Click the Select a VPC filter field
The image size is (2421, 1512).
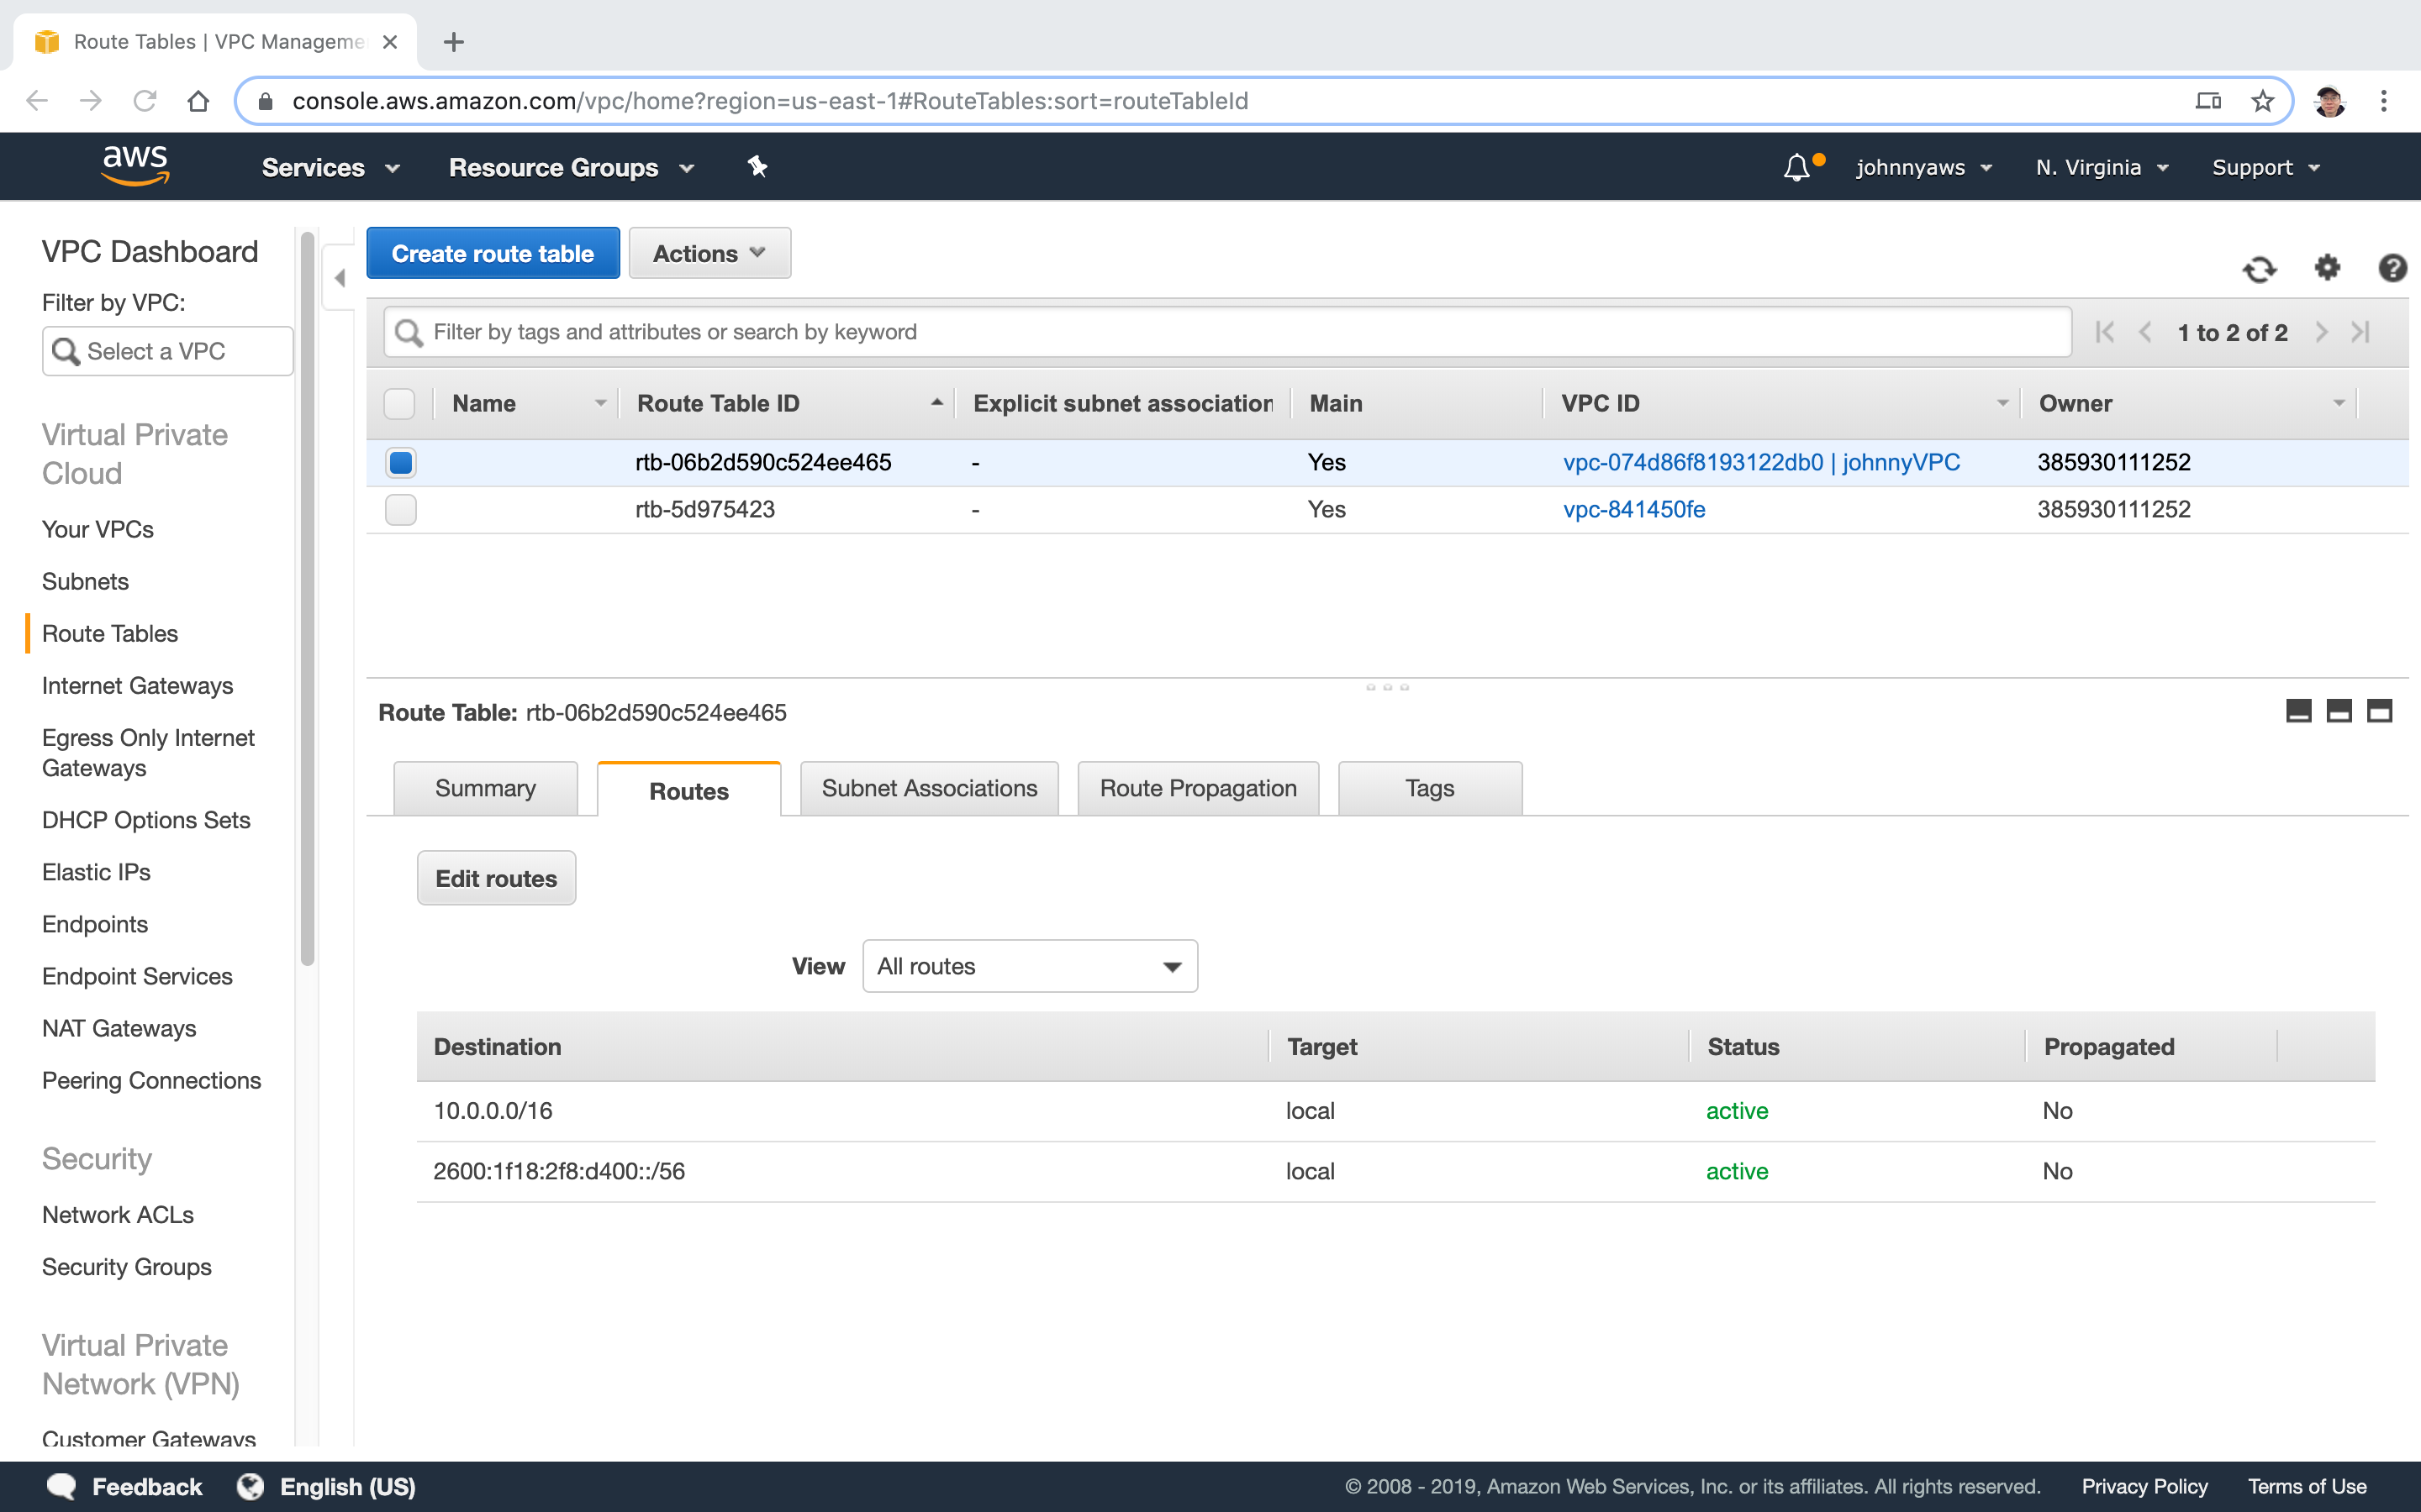point(167,351)
